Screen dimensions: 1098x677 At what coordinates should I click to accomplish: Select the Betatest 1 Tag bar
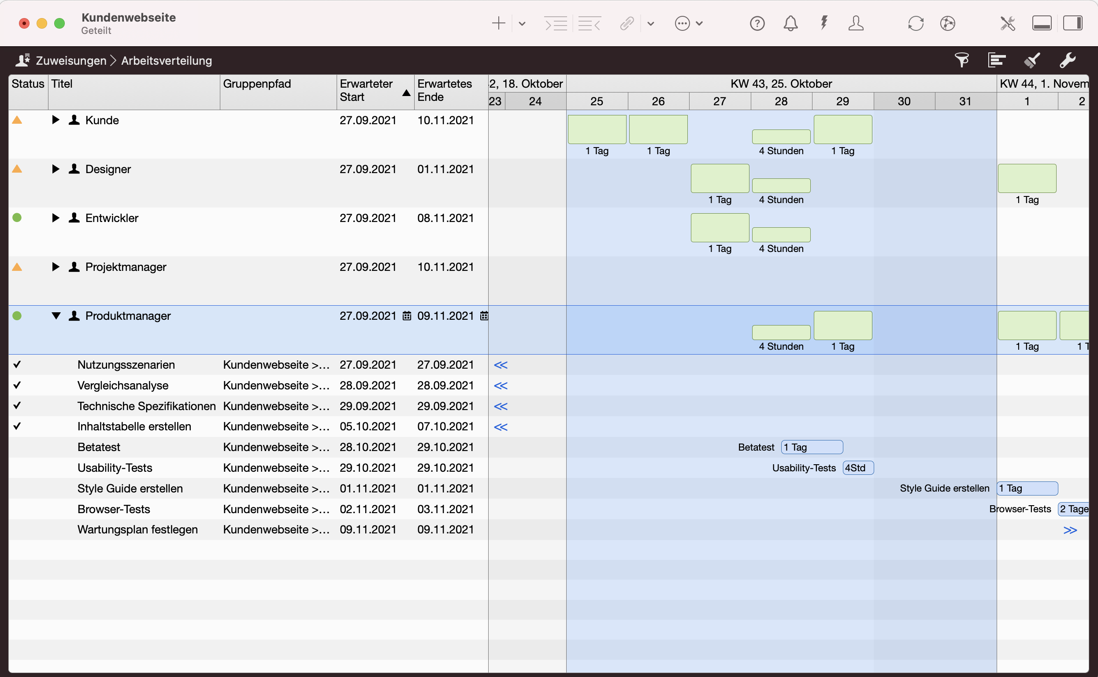812,448
